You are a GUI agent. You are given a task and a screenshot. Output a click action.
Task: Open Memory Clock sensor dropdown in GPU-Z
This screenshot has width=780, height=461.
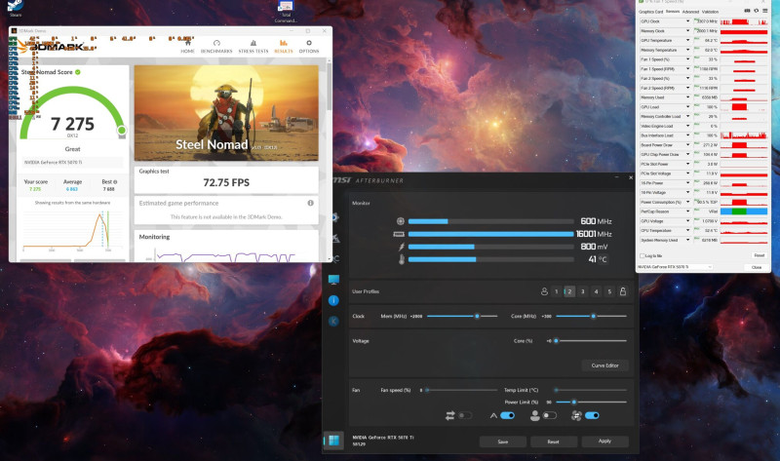tap(687, 31)
